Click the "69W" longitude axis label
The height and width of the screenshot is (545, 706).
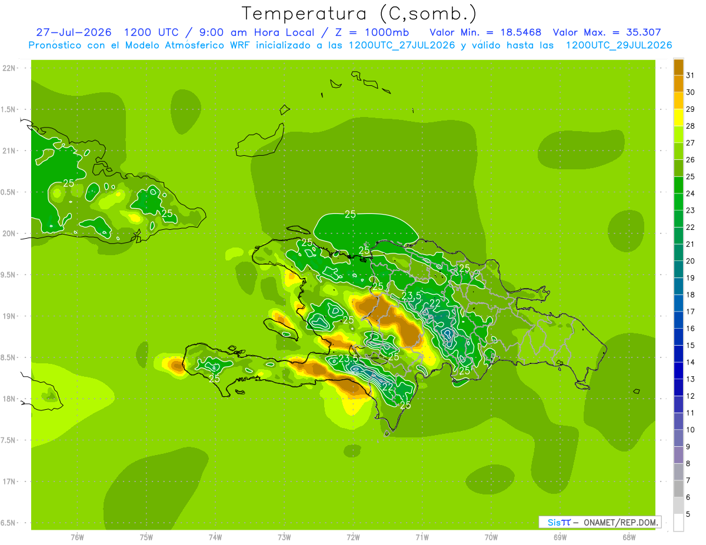[x=560, y=537]
